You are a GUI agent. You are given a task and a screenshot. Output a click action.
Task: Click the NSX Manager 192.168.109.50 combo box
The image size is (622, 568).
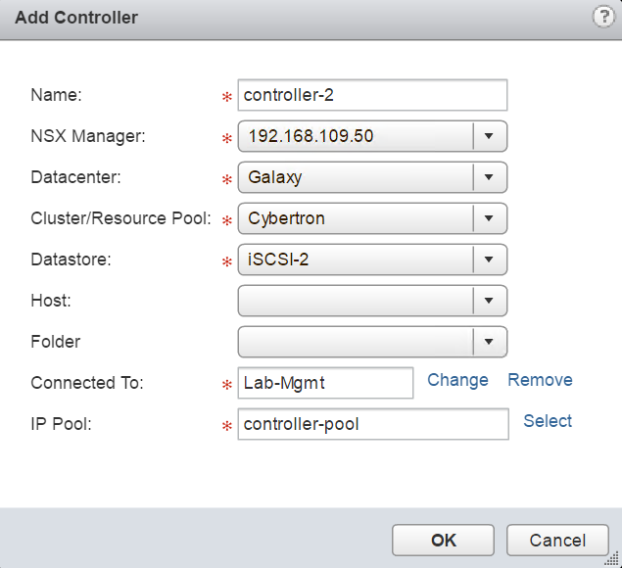tap(356, 136)
